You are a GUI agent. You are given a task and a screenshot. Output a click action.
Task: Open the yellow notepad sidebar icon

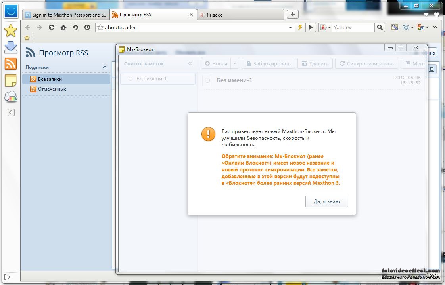[x=11, y=80]
